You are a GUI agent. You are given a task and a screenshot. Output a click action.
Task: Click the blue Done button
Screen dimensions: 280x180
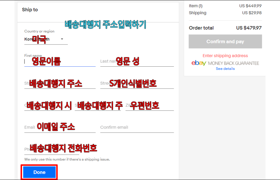tap(39, 172)
